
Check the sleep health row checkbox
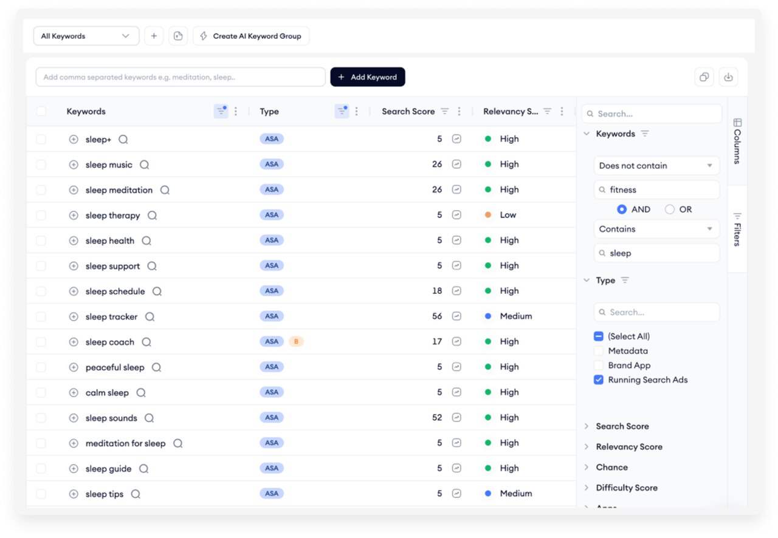click(x=41, y=240)
